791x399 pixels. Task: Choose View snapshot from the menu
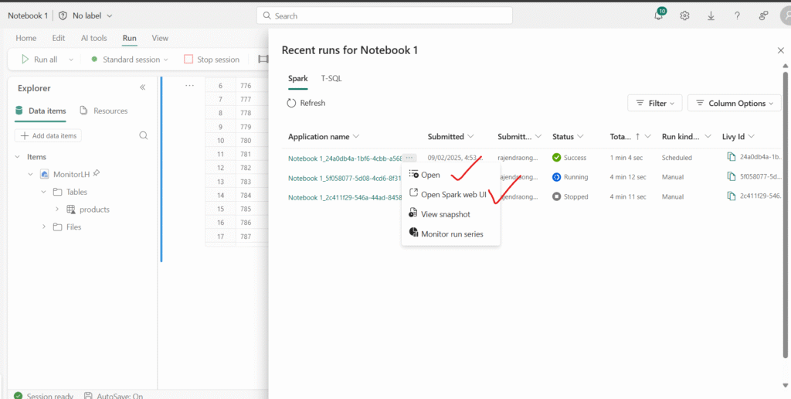click(450, 214)
